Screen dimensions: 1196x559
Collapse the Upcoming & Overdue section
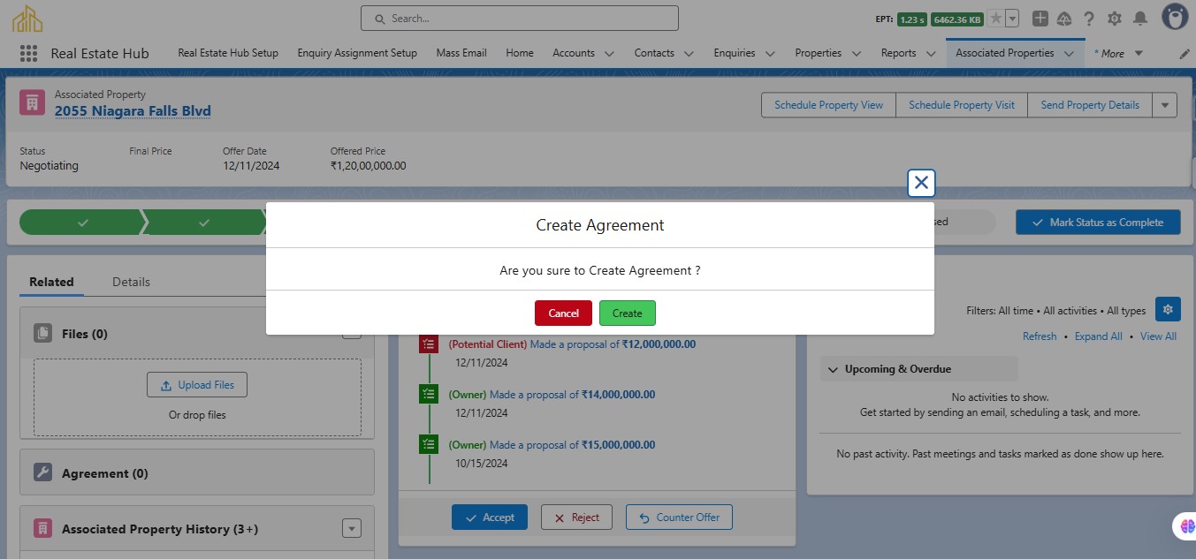click(833, 369)
